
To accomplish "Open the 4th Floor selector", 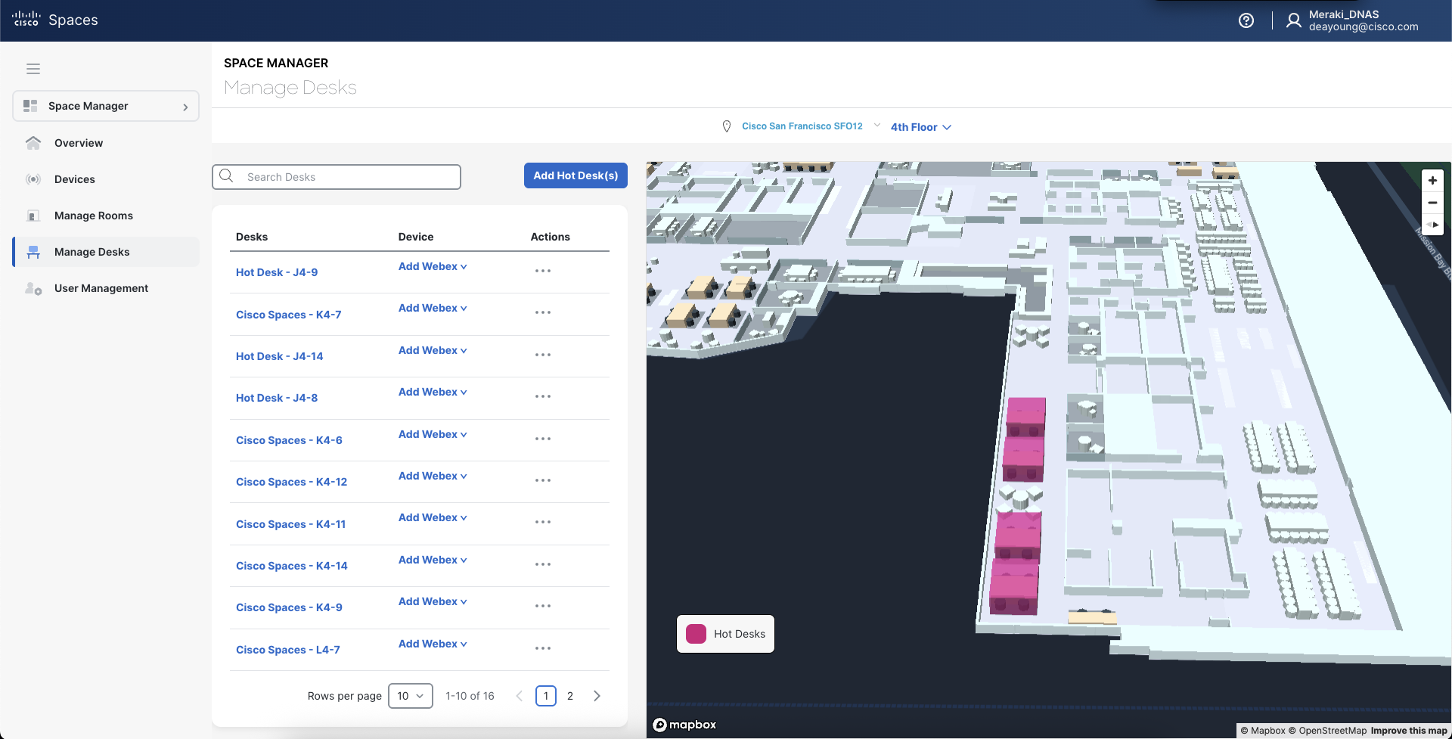I will 920,126.
